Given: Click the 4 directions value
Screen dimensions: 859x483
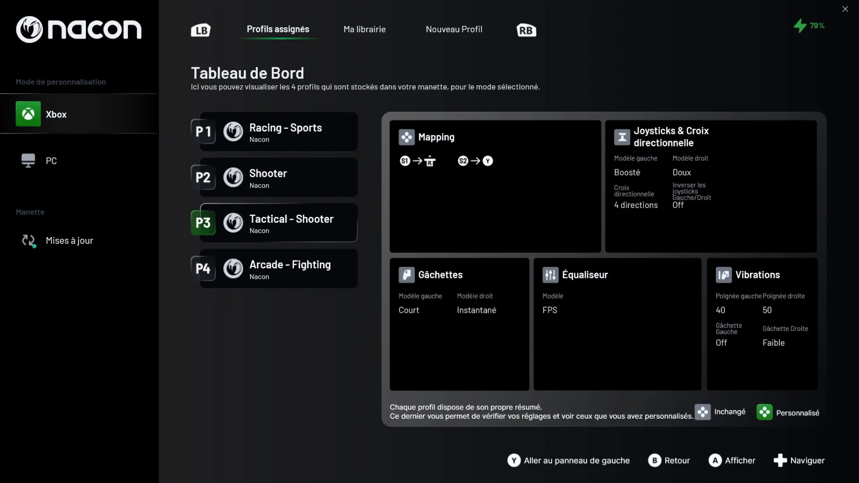Looking at the screenshot, I should [636, 205].
